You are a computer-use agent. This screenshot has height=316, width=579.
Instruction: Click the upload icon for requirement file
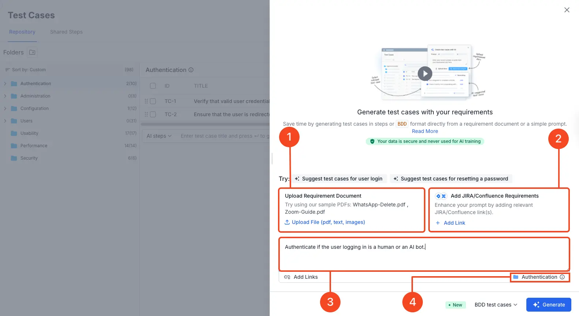287,222
